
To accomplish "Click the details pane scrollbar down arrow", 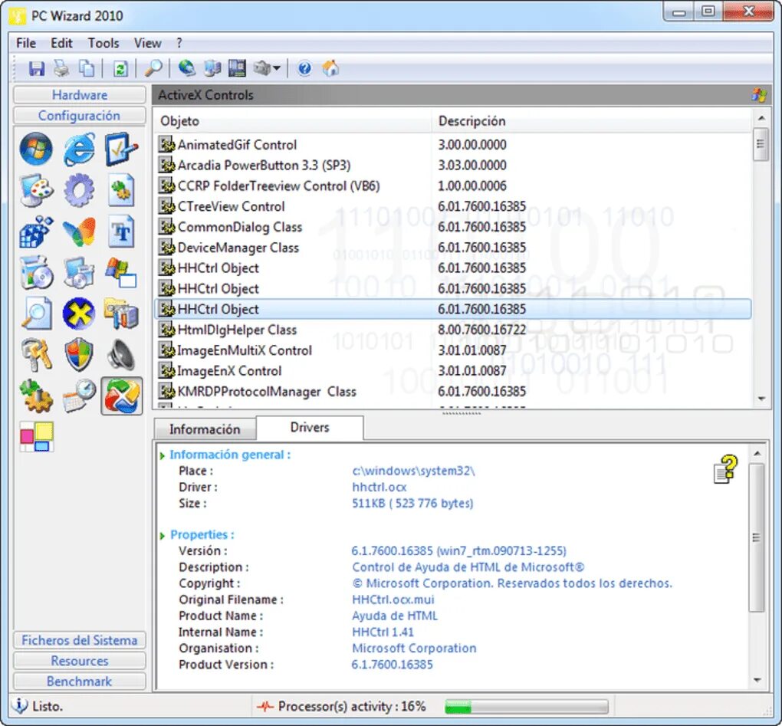I will (757, 680).
